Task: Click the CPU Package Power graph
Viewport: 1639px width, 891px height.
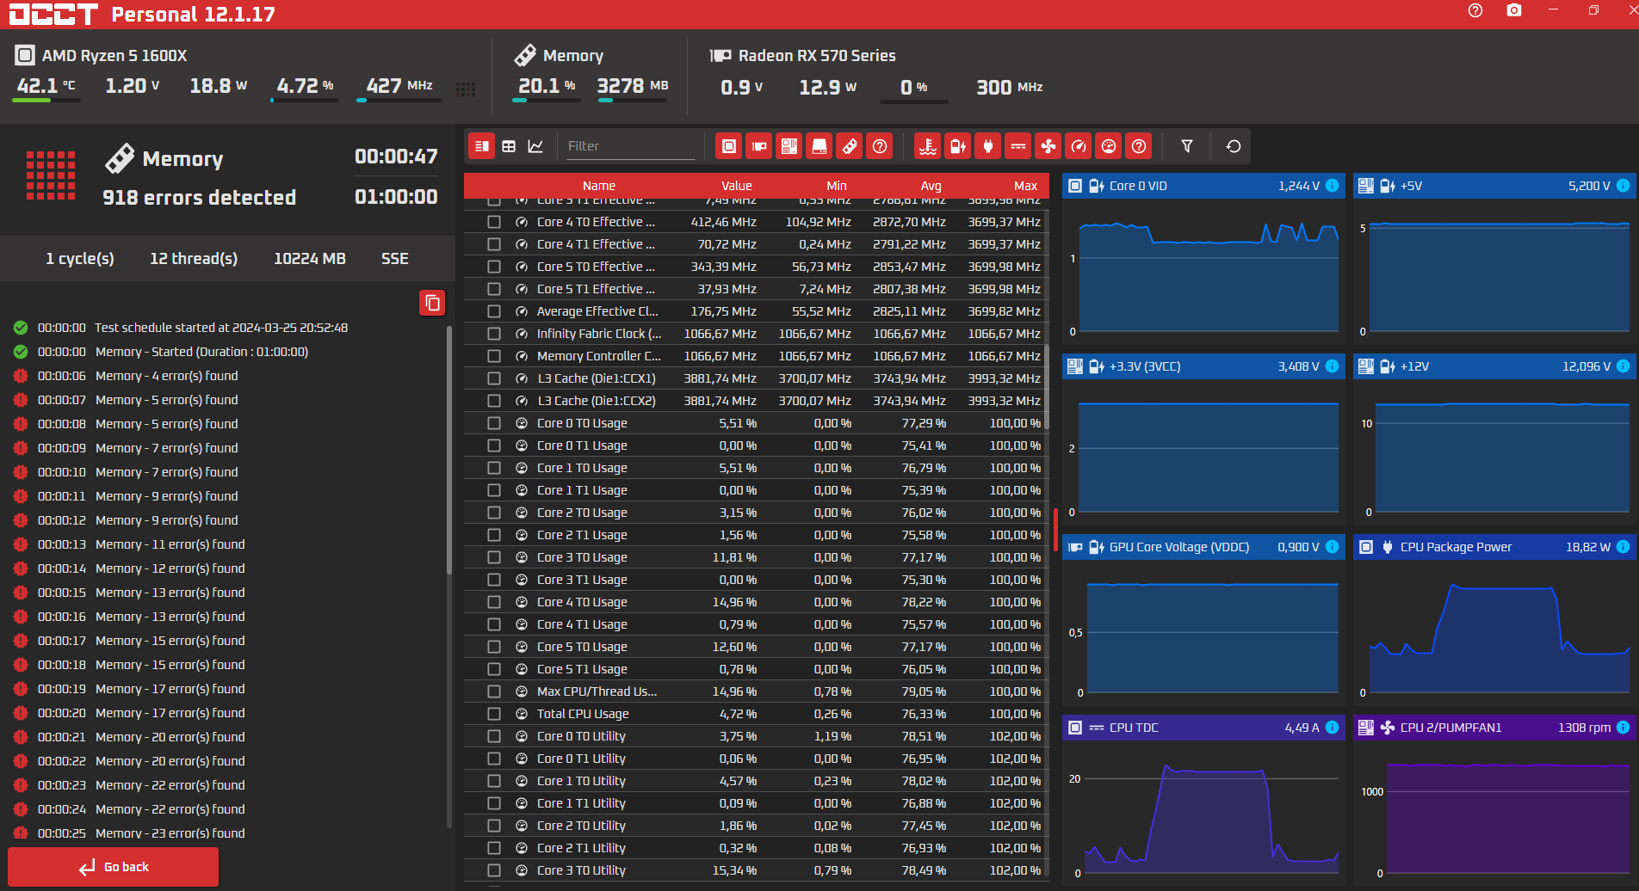Action: tap(1494, 633)
